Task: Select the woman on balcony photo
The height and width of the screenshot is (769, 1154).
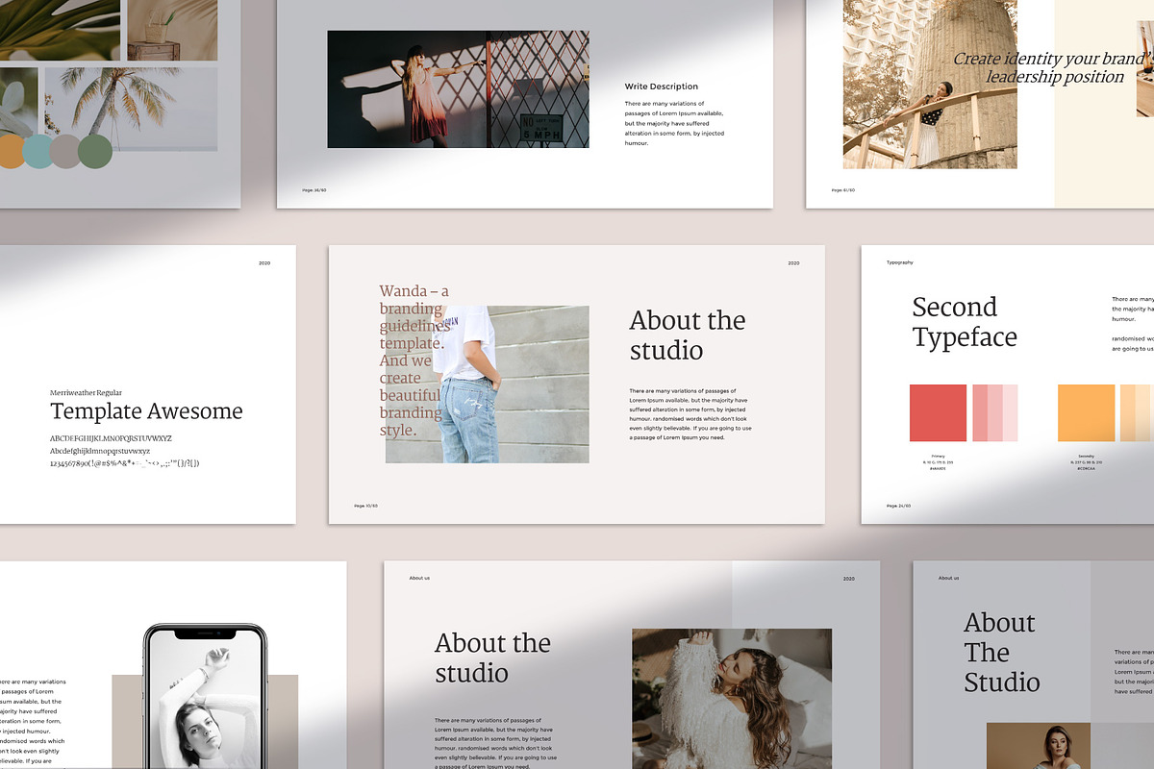Action: [x=930, y=84]
